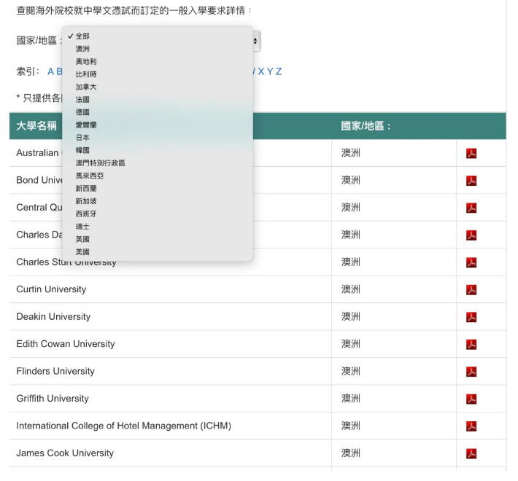
Task: Open PDF icon for Flinders University
Action: pyautogui.click(x=471, y=372)
